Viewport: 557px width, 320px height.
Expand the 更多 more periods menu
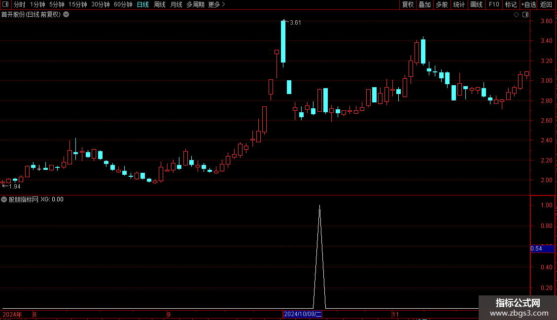(216, 4)
